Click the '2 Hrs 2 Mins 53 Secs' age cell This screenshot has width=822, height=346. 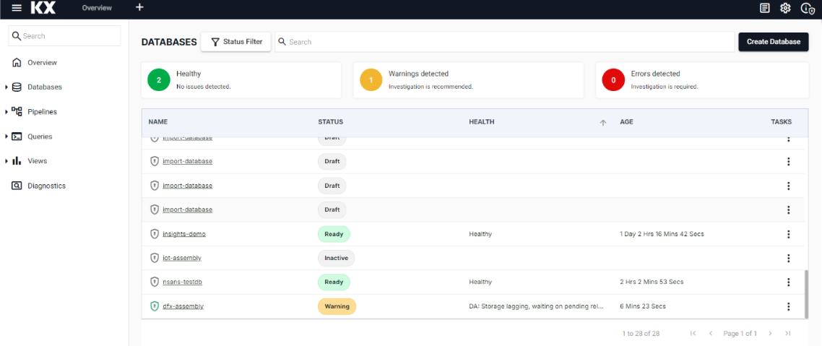pyautogui.click(x=652, y=282)
